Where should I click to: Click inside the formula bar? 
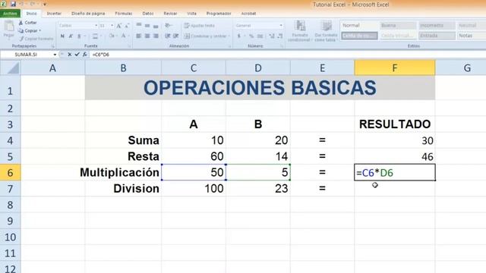(x=288, y=55)
